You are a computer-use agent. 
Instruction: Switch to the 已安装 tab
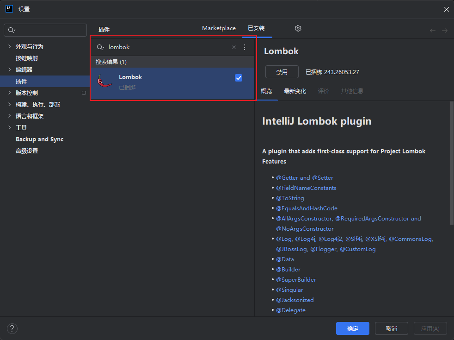click(x=256, y=28)
